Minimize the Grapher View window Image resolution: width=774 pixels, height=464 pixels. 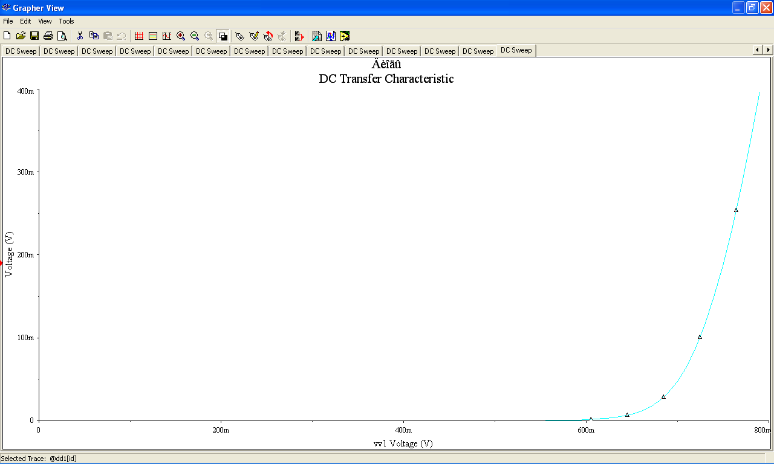[738, 7]
